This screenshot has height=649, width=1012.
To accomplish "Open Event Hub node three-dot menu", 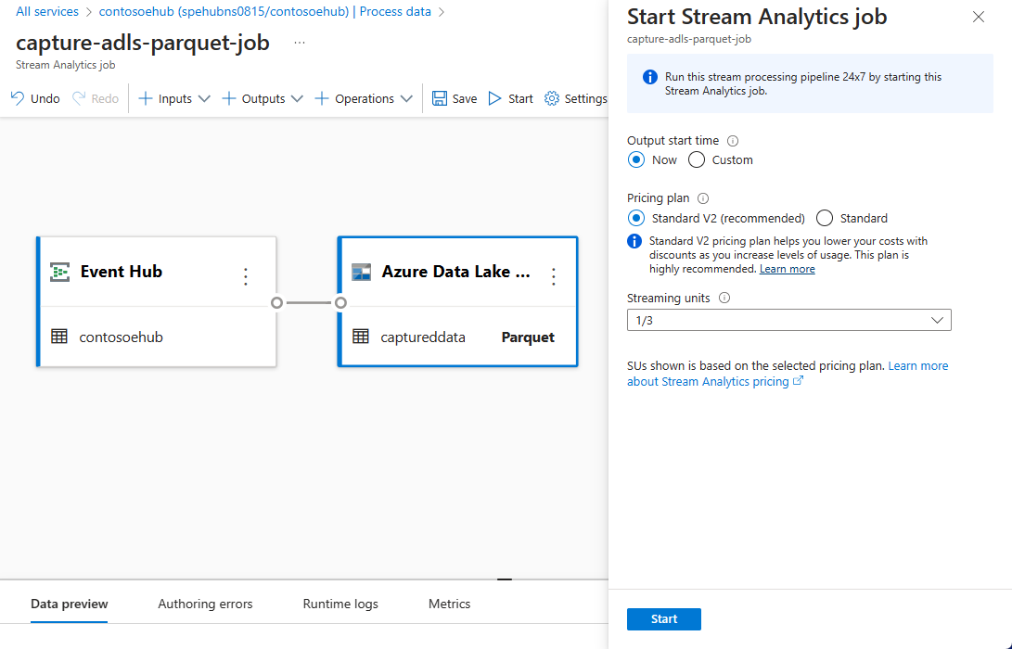I will click(x=246, y=275).
